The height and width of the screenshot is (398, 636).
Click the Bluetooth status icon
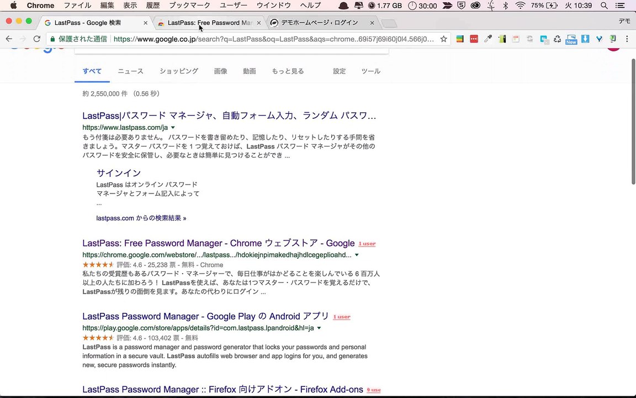click(x=505, y=6)
